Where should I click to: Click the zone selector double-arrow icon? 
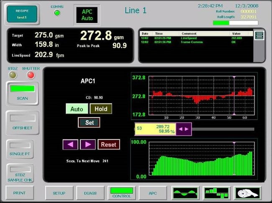click(184, 129)
